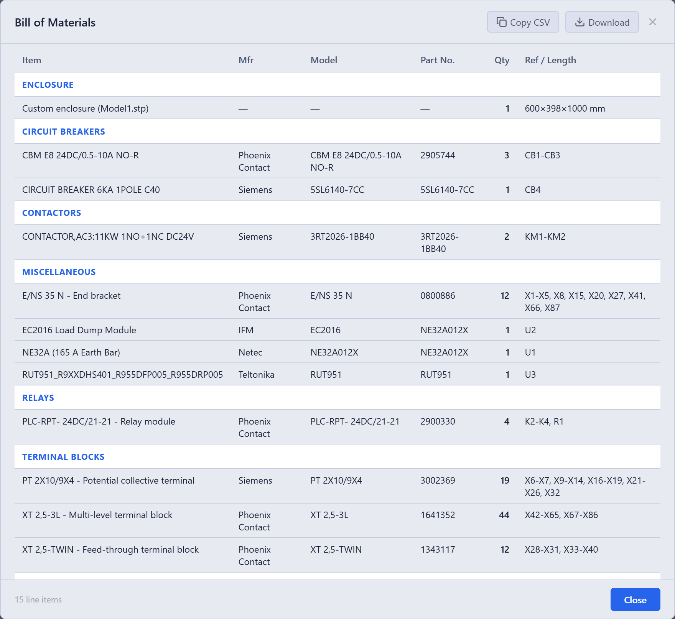675x619 pixels.
Task: Click the RUT951_R9XXDHS401 item name
Action: click(x=122, y=375)
